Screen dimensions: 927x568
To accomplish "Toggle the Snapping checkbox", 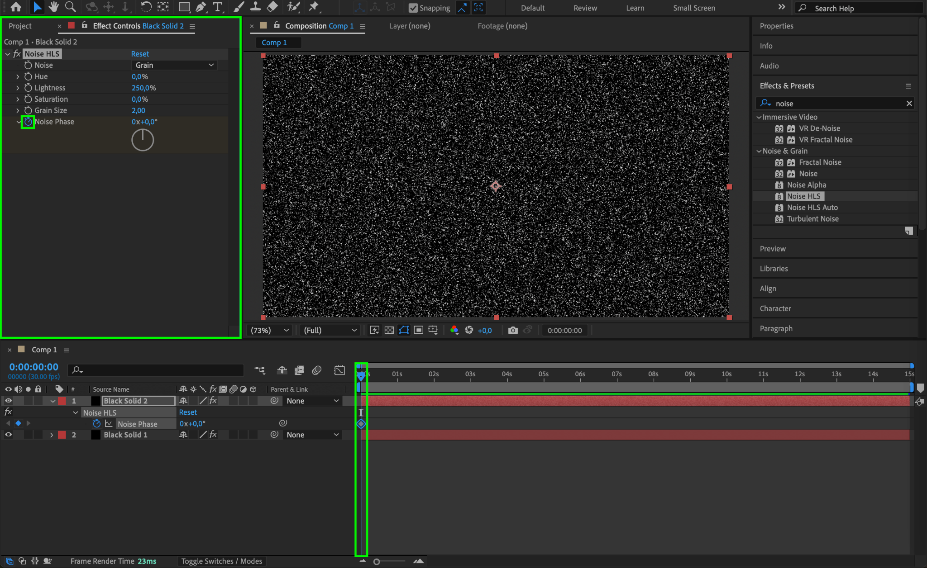I will pyautogui.click(x=413, y=8).
